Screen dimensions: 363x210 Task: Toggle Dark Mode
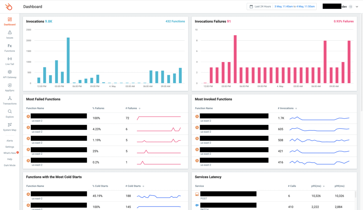pos(10,165)
